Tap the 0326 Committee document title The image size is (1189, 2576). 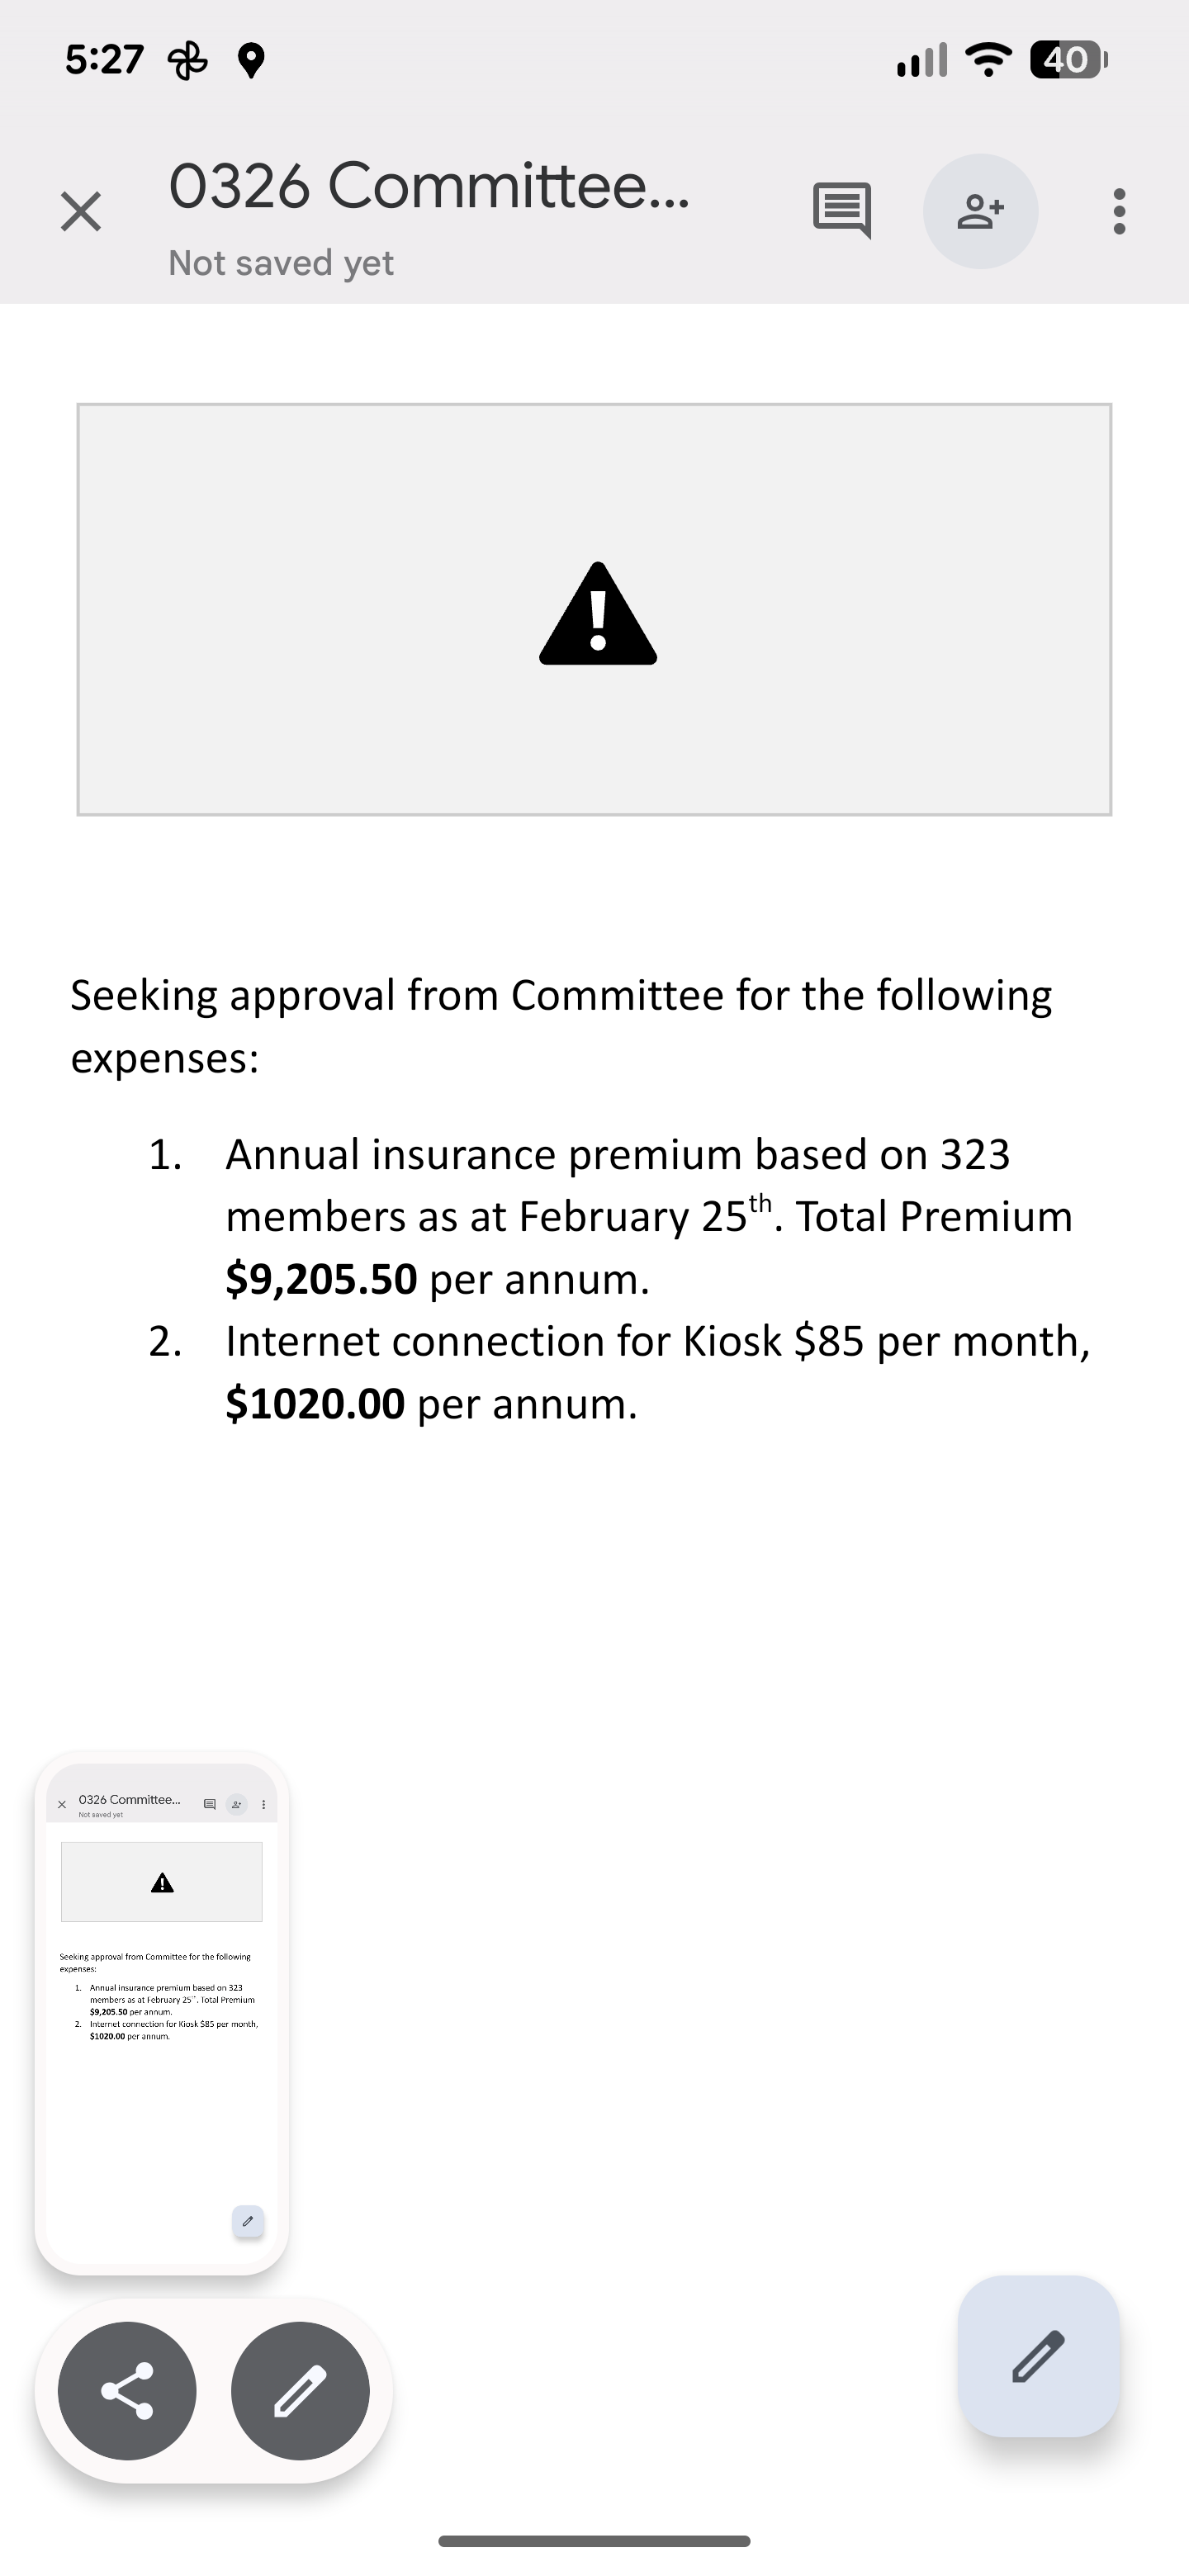click(429, 186)
